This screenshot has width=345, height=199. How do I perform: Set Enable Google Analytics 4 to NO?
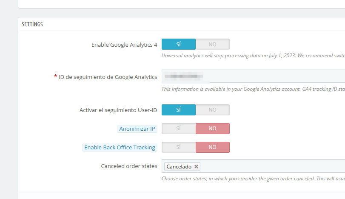[212, 44]
